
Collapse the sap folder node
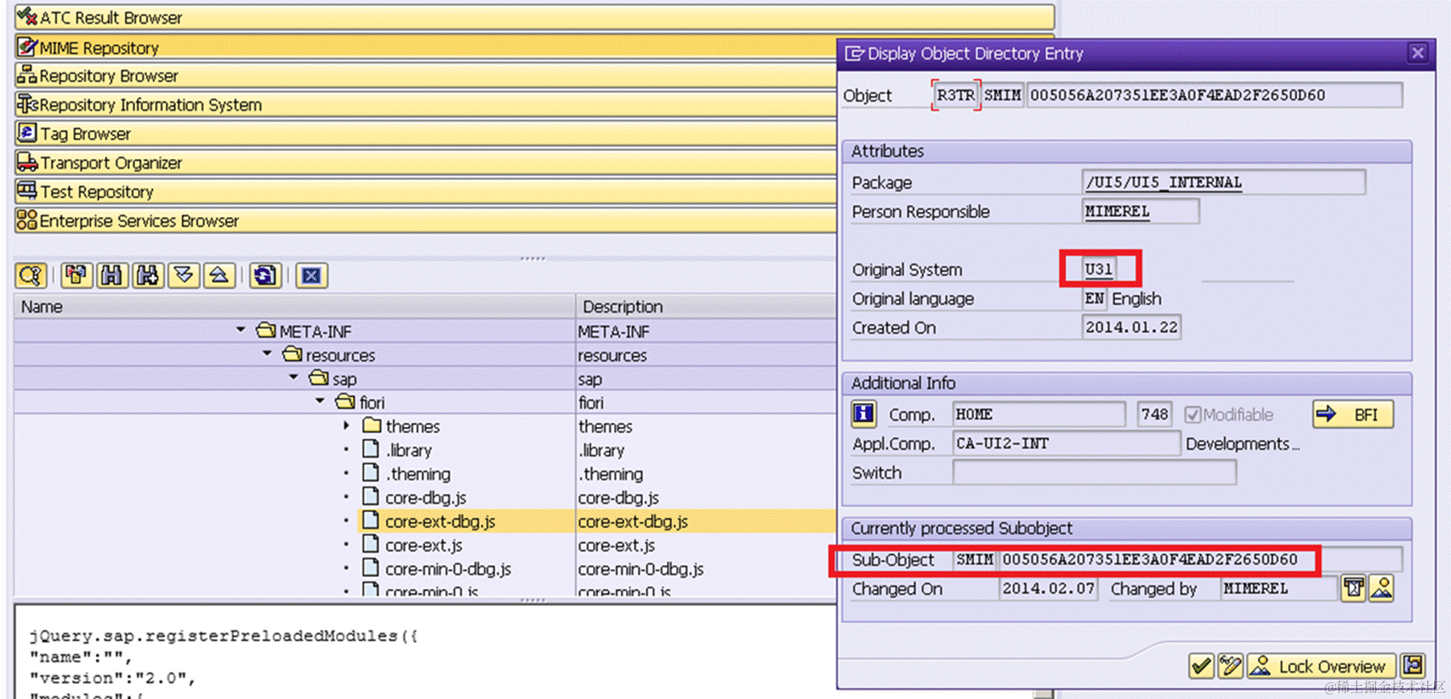coord(294,377)
